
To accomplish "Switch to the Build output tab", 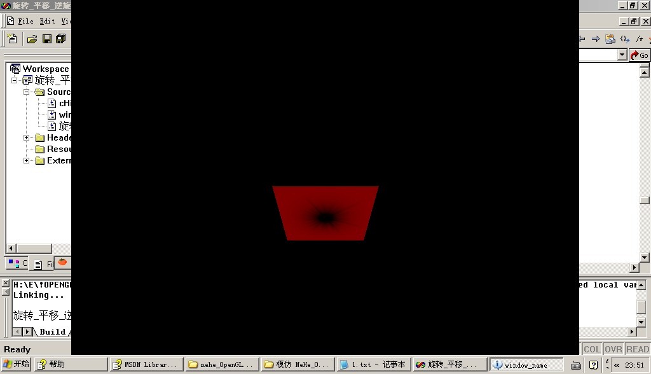I will point(52,331).
